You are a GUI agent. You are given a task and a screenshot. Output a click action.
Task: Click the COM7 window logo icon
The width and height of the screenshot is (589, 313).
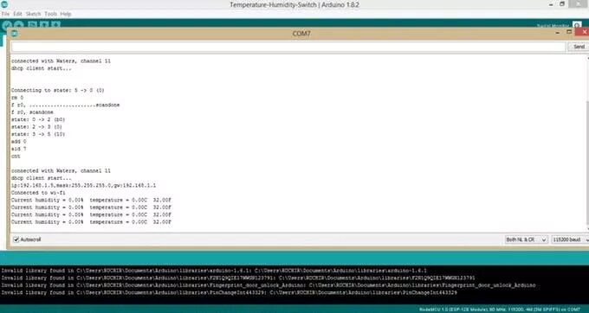[x=14, y=34]
